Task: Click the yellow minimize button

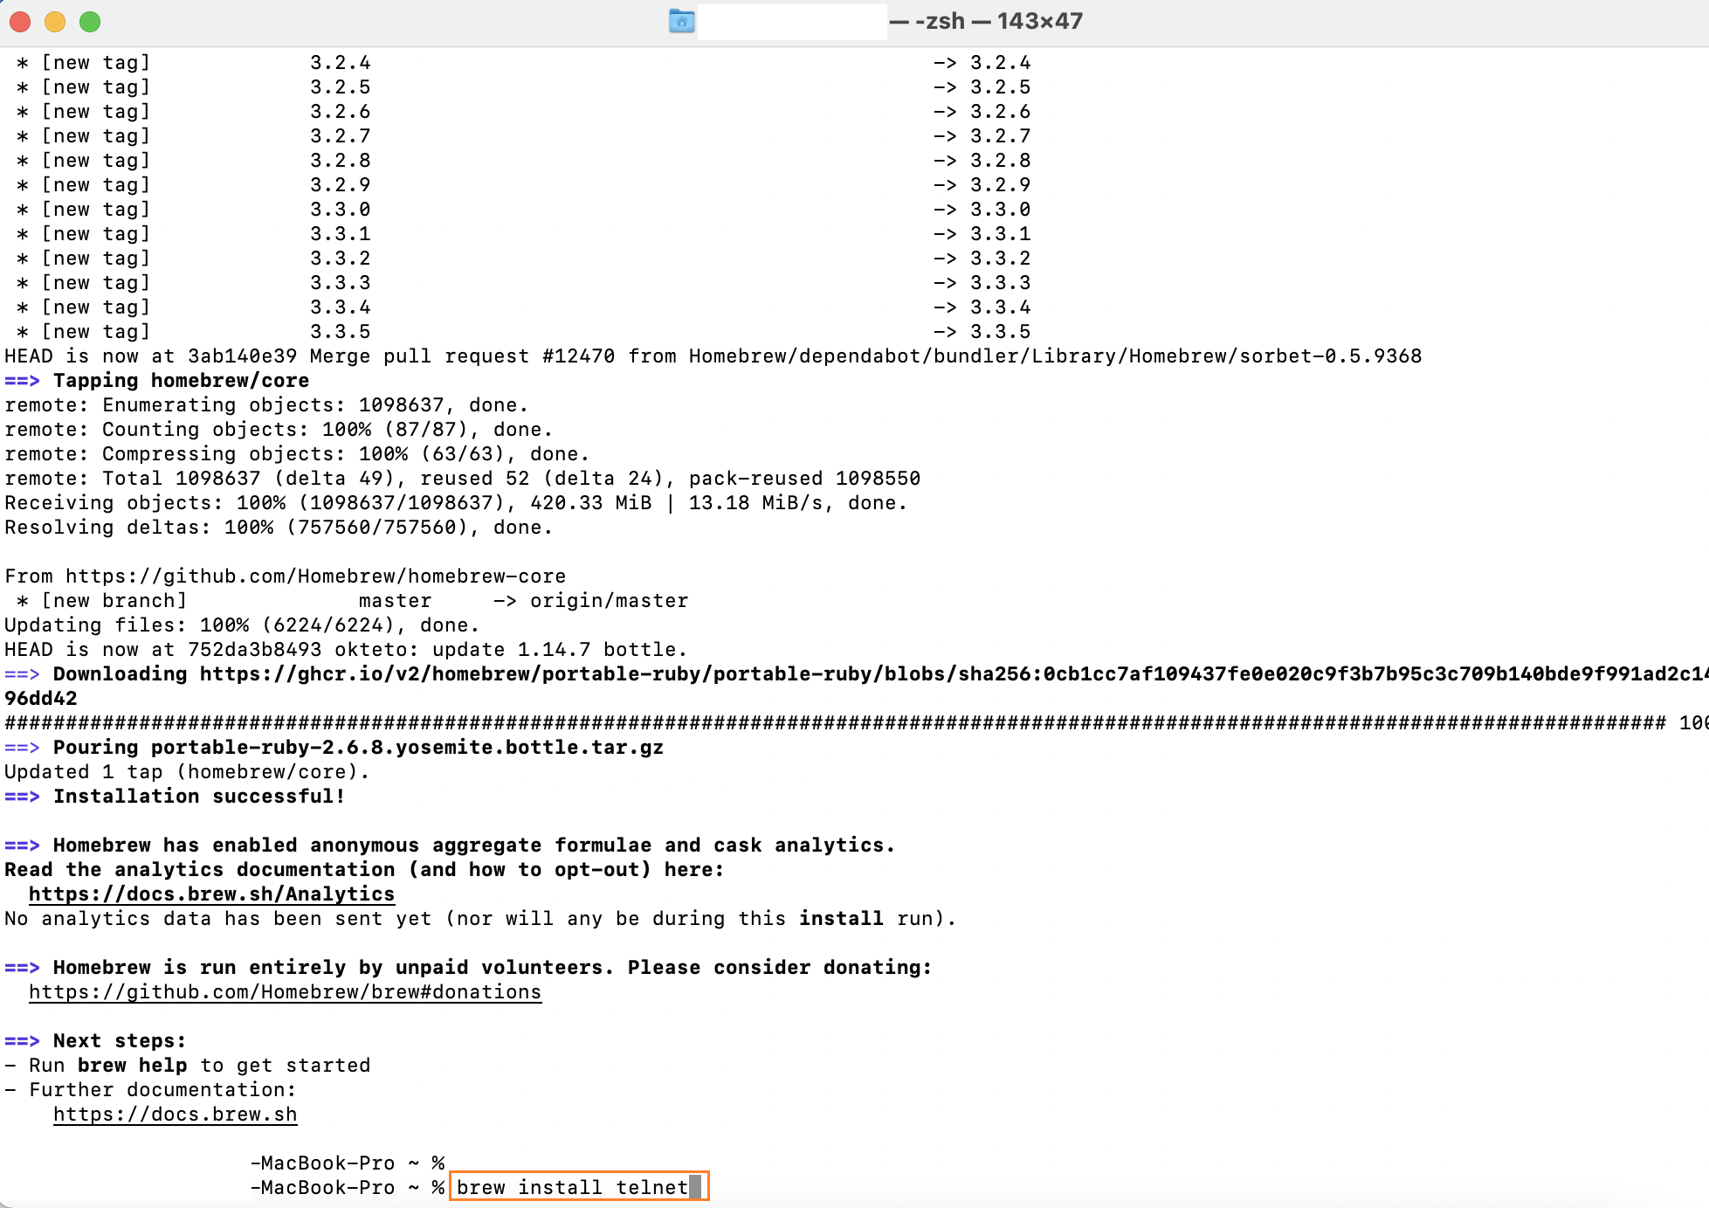Action: tap(55, 21)
